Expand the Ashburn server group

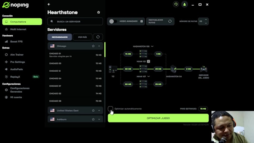pos(99,119)
